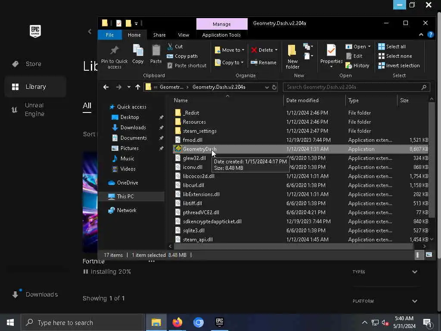Click the Copy icon in Clipboard group
This screenshot has height=331, width=441.
point(138,54)
